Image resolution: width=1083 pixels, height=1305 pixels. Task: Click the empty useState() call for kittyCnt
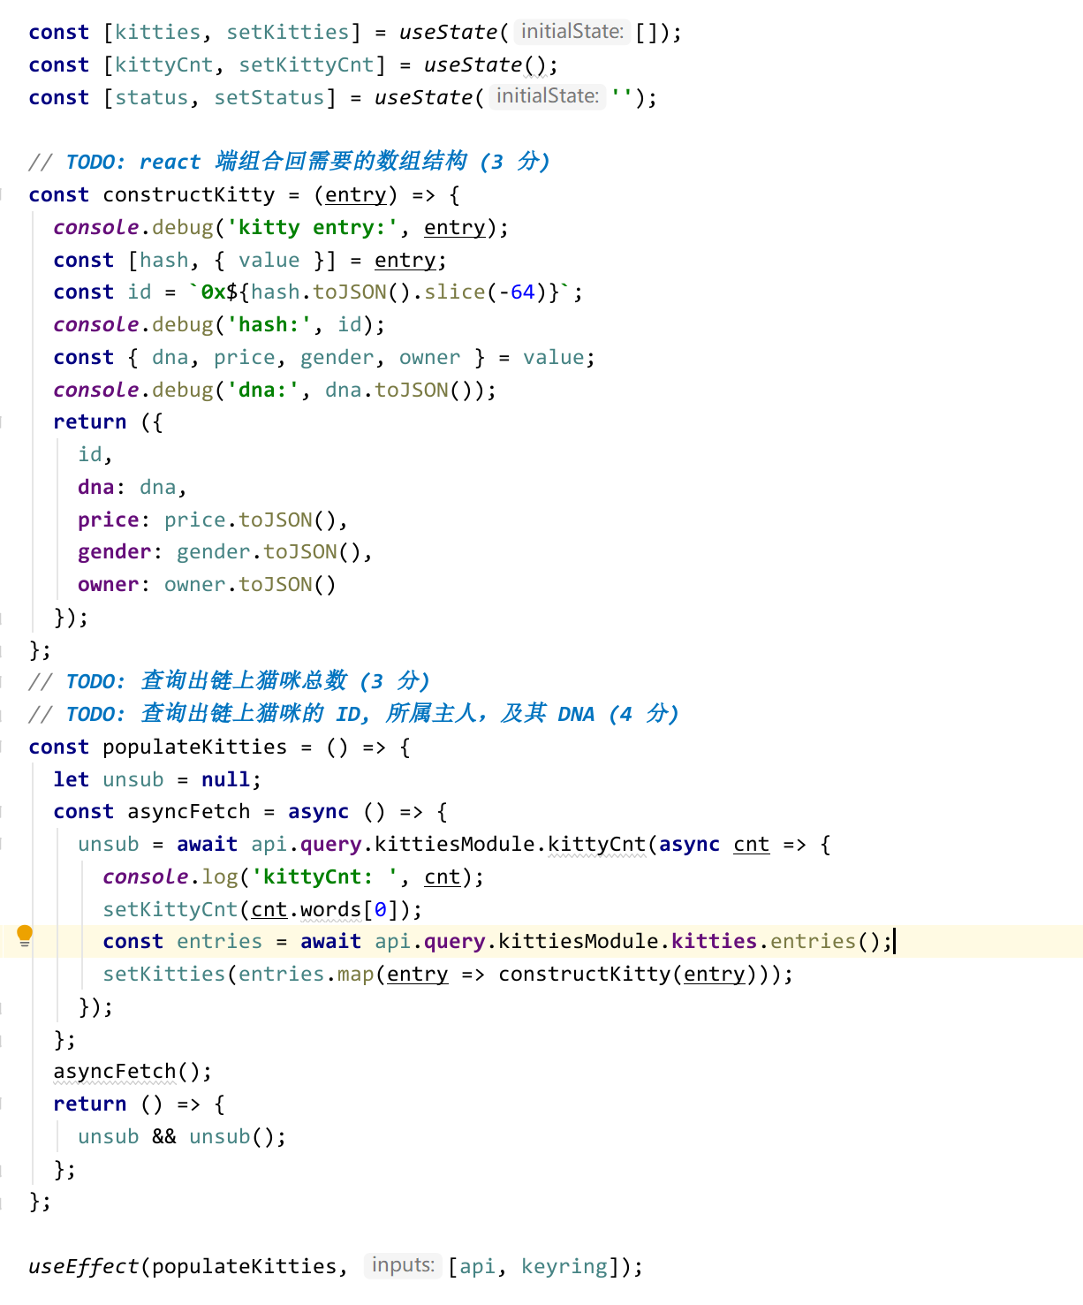[485, 64]
